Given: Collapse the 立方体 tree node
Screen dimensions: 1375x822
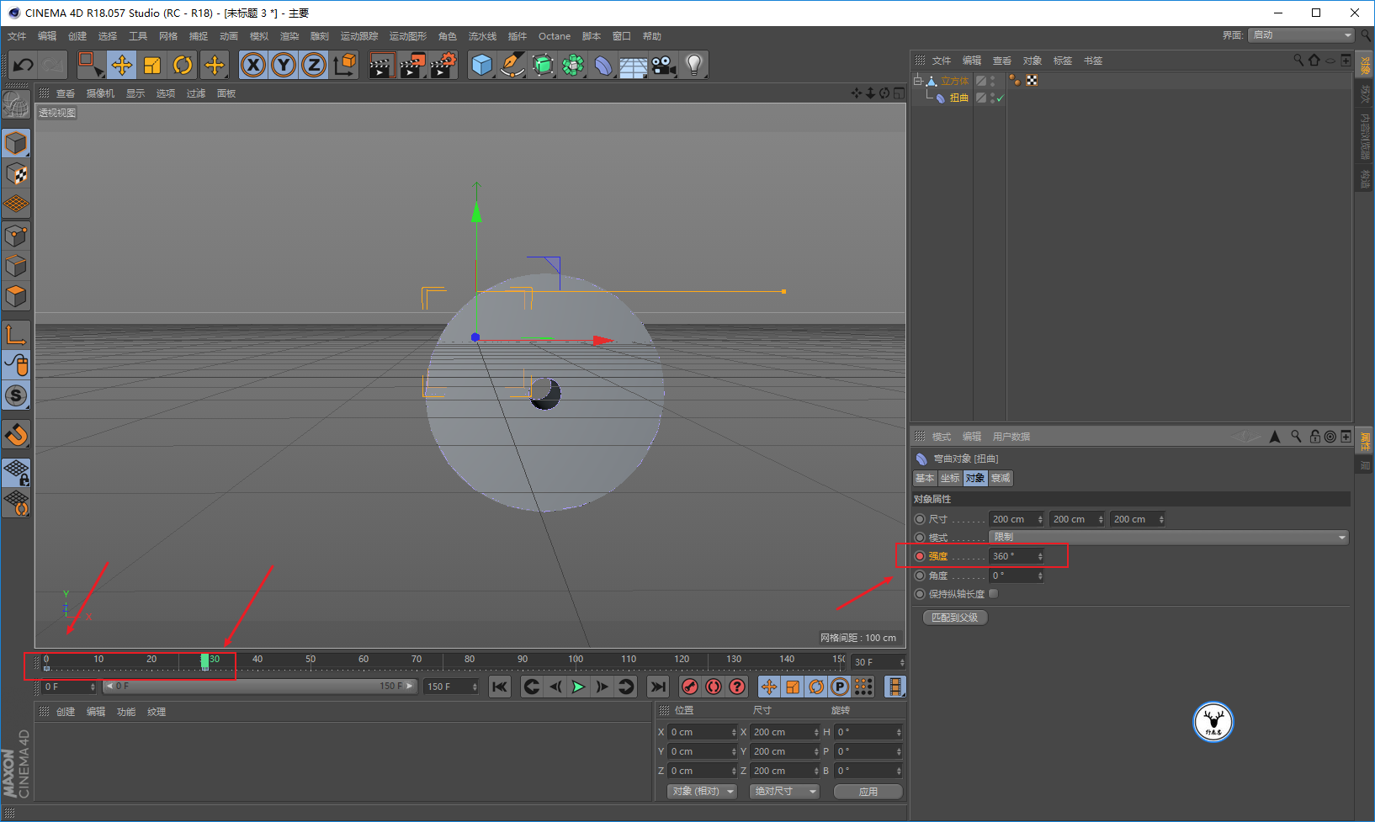Looking at the screenshot, I should coord(918,81).
